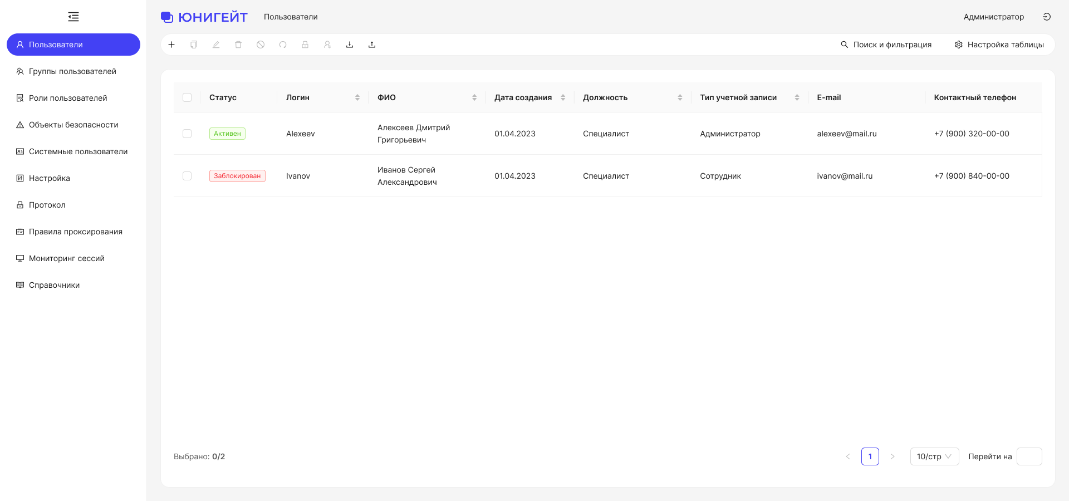Viewport: 1069px width, 501px height.
Task: Click the download icon in the toolbar
Action: click(350, 45)
